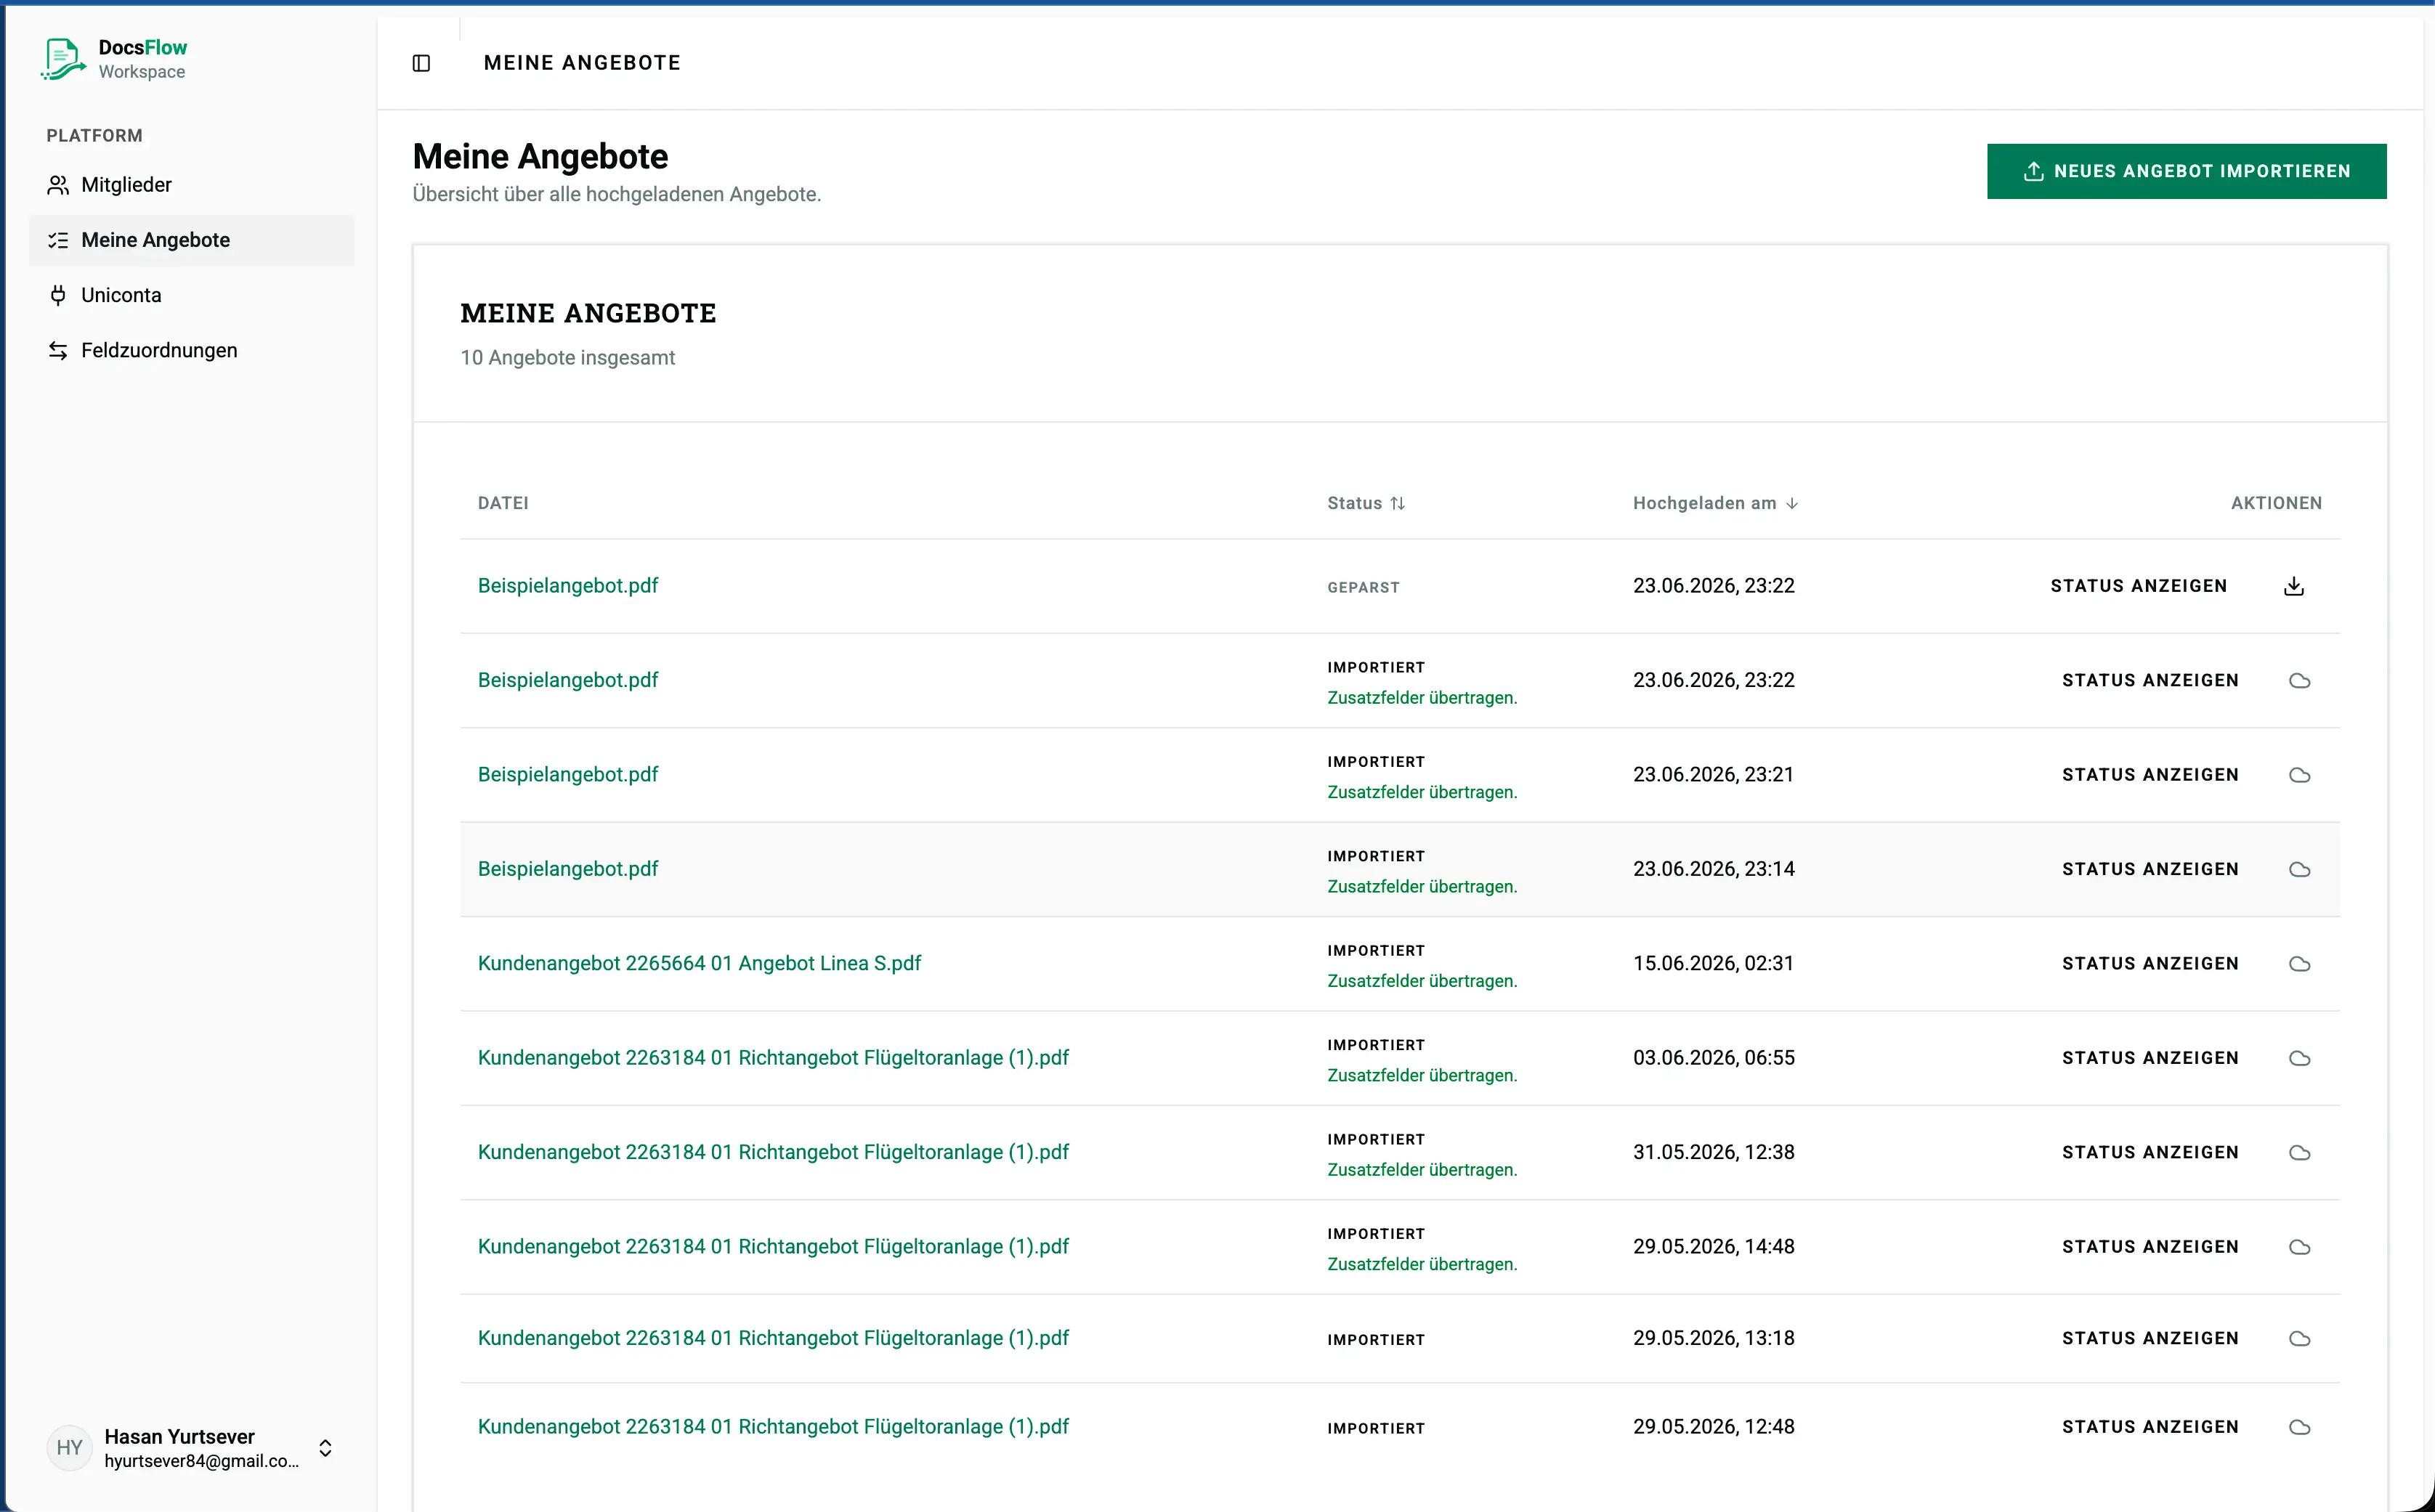Screen dimensions: 2435x1512
Task: Open Flügeltoranlage pdf uploaded 29.05.2026, 13:18
Action: 773,1338
